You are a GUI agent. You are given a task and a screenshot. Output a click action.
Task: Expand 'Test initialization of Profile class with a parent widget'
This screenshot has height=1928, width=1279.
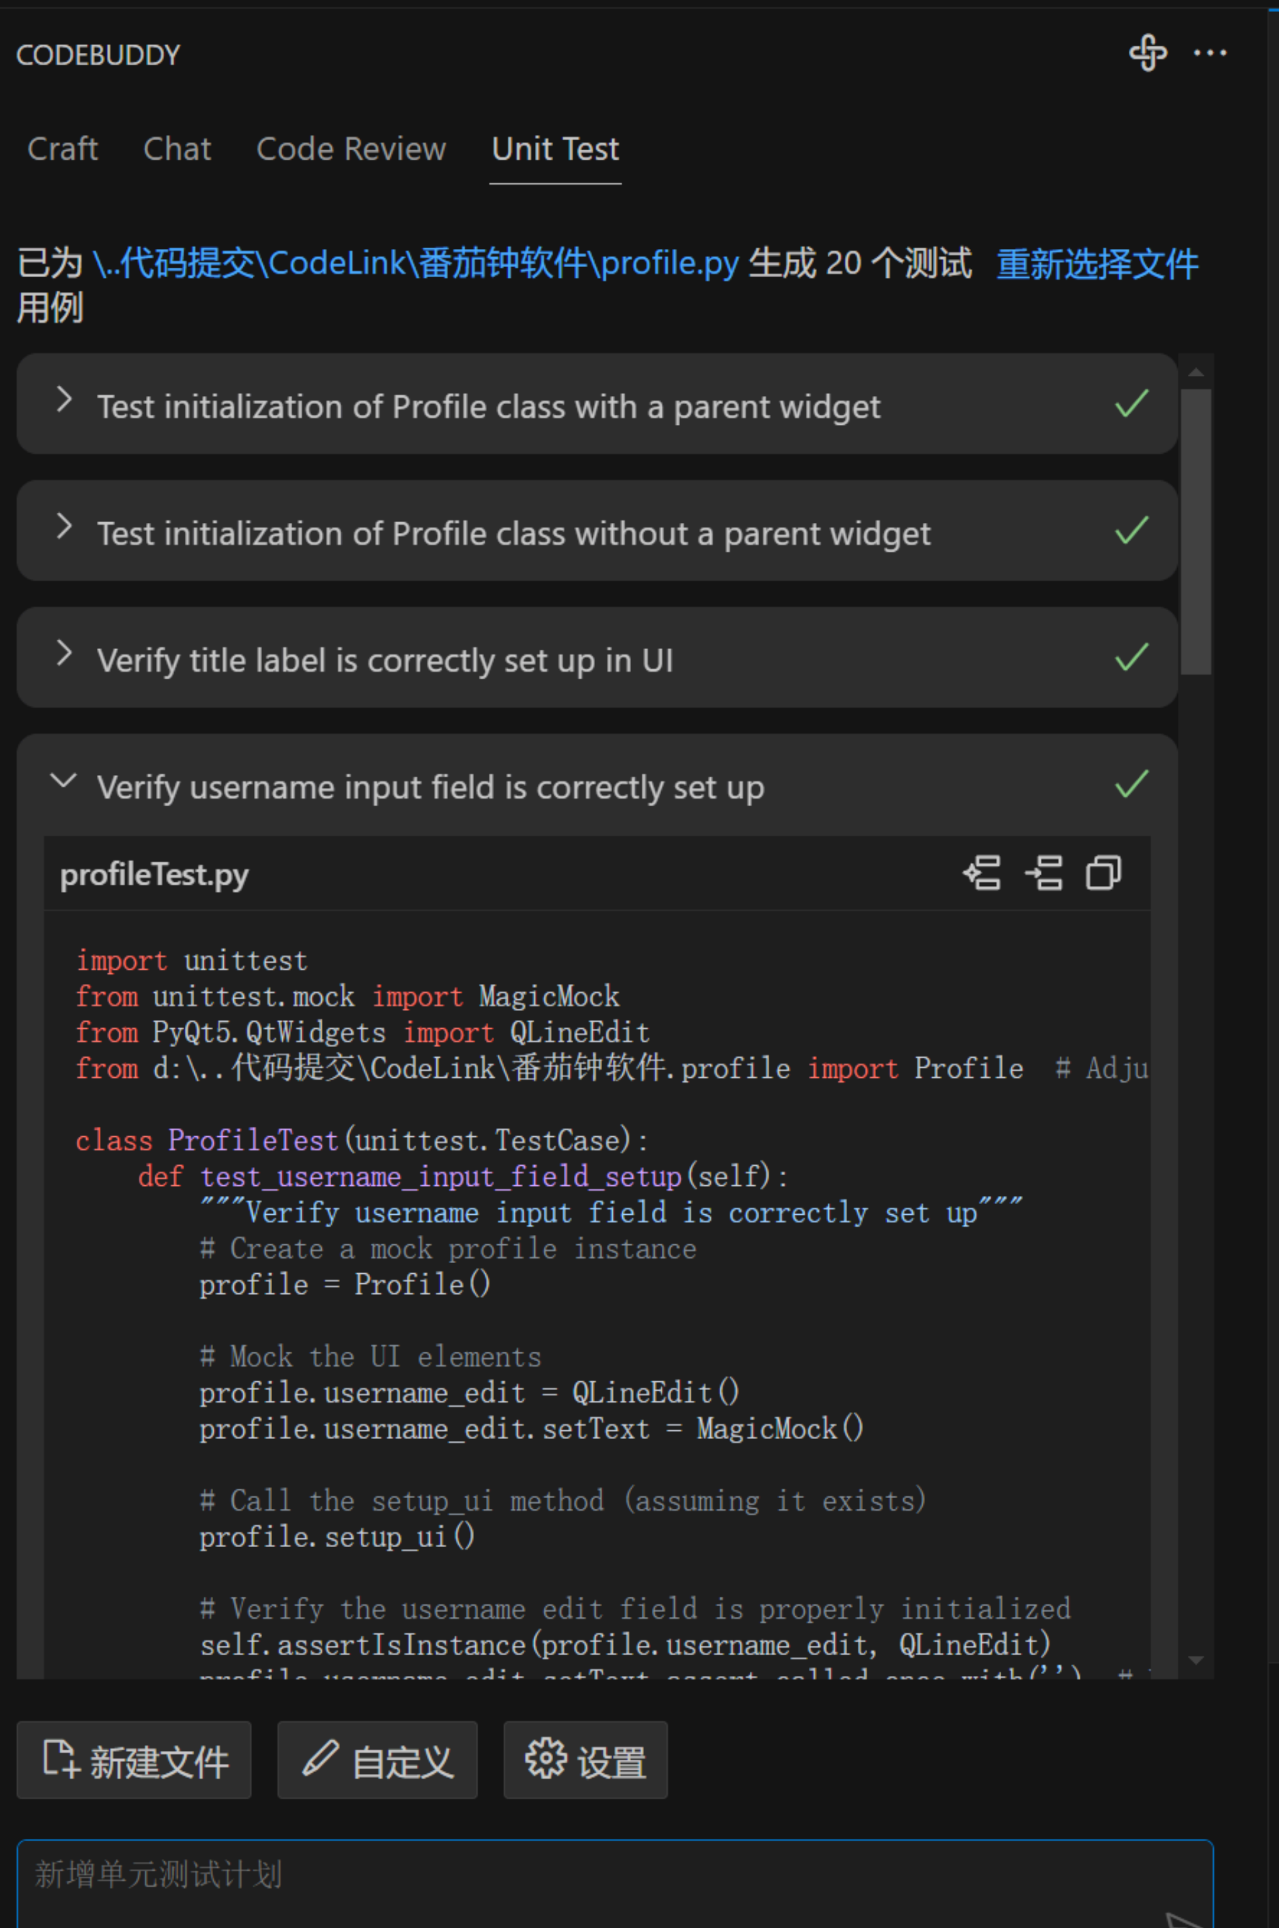click(65, 400)
